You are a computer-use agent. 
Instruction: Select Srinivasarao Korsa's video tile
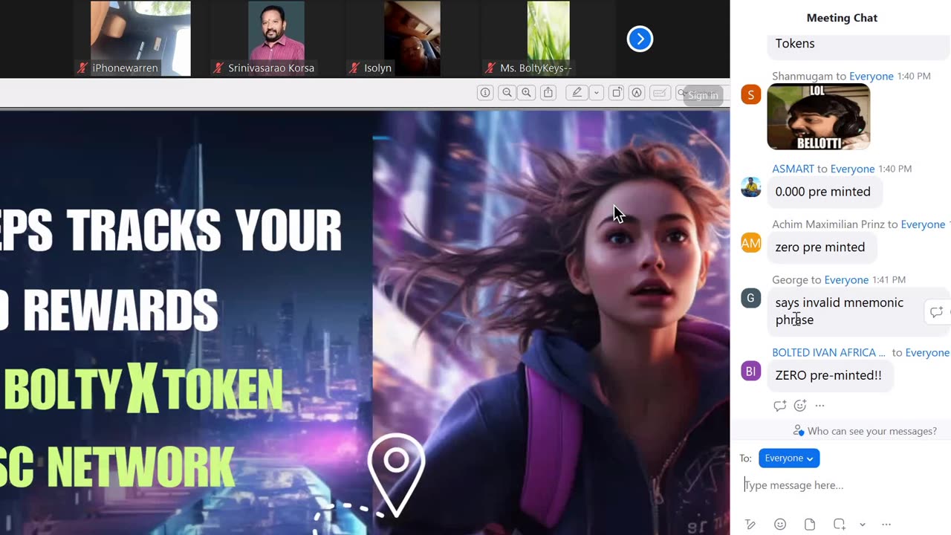point(276,39)
